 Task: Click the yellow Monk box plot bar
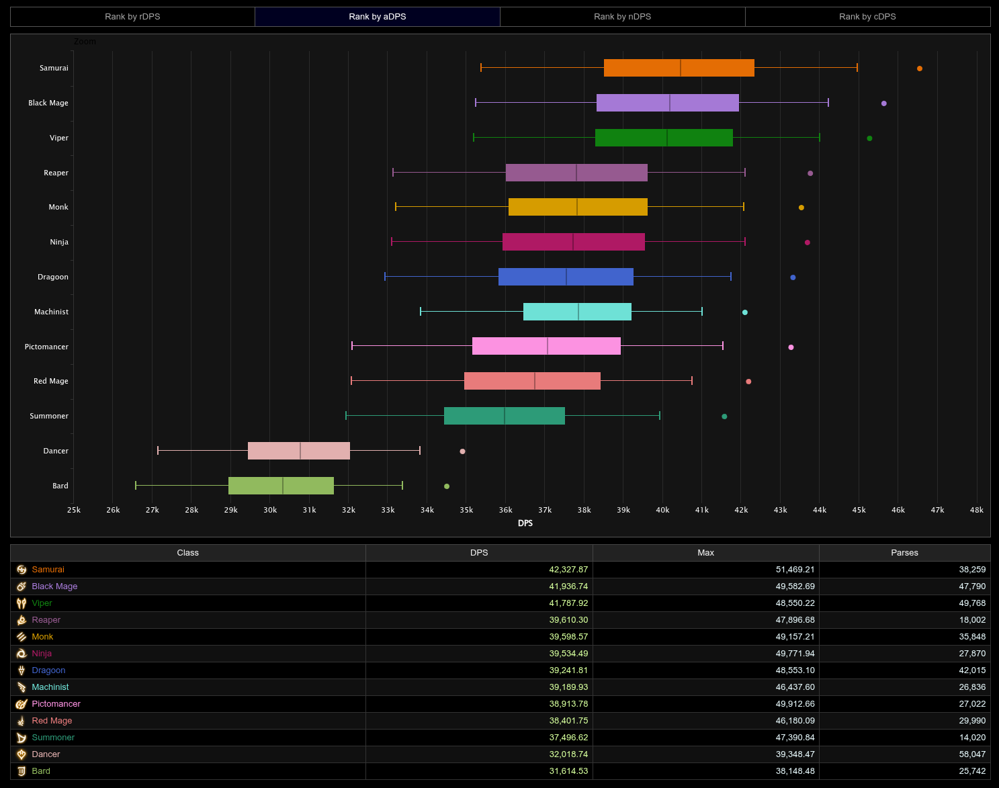tap(578, 207)
